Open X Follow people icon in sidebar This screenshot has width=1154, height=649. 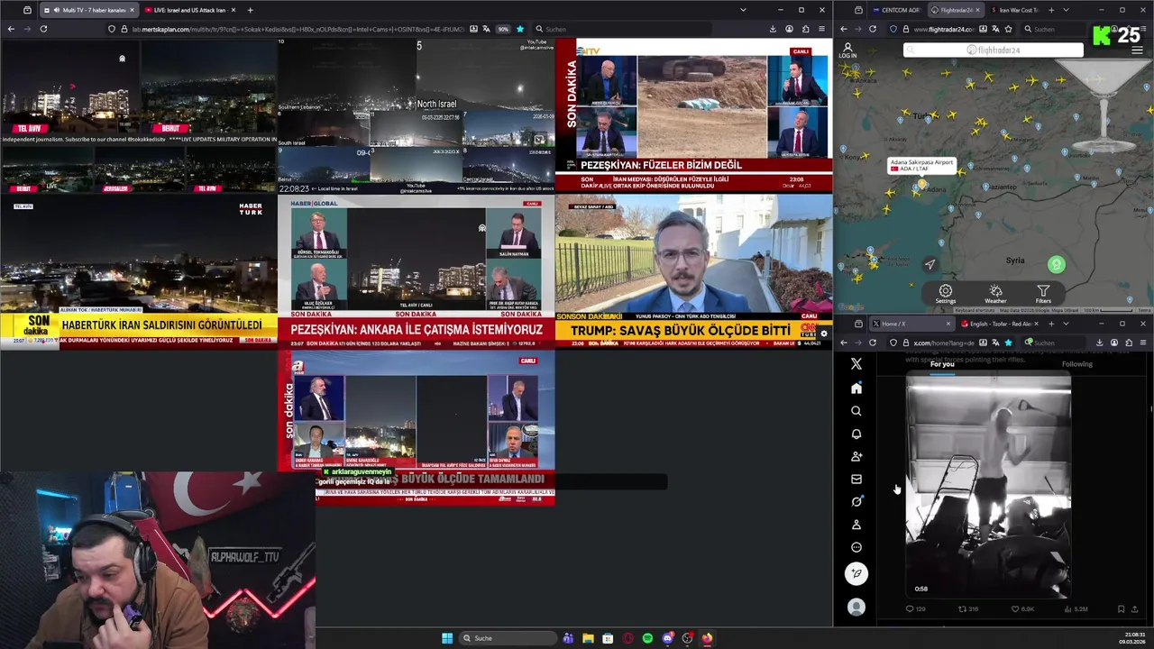tap(856, 456)
